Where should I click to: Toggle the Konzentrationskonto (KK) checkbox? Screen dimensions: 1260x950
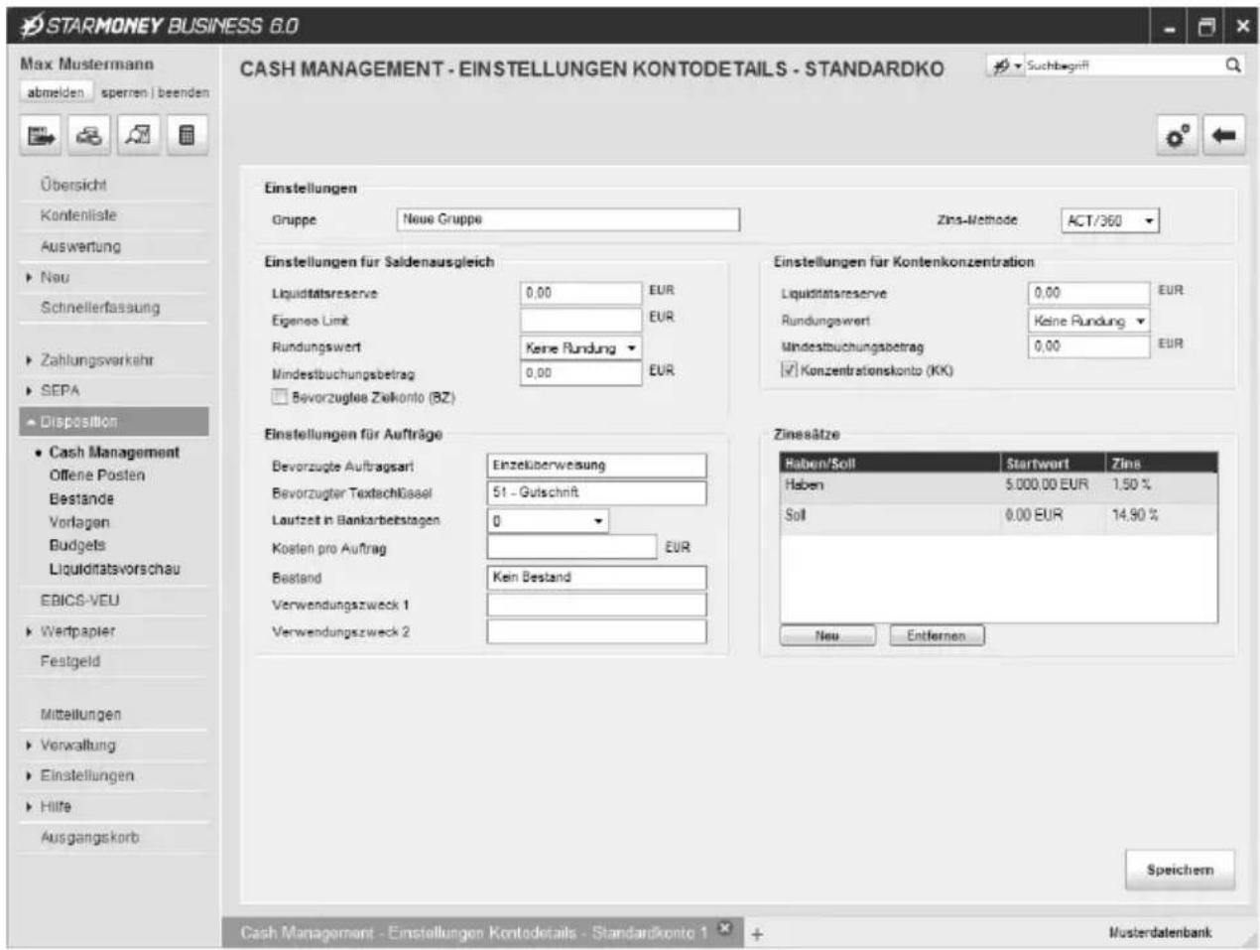[x=790, y=370]
